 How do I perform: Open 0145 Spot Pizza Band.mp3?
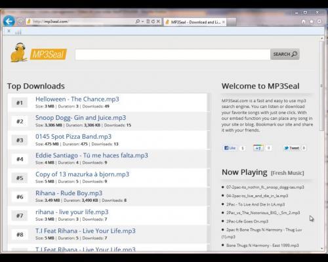point(73,137)
